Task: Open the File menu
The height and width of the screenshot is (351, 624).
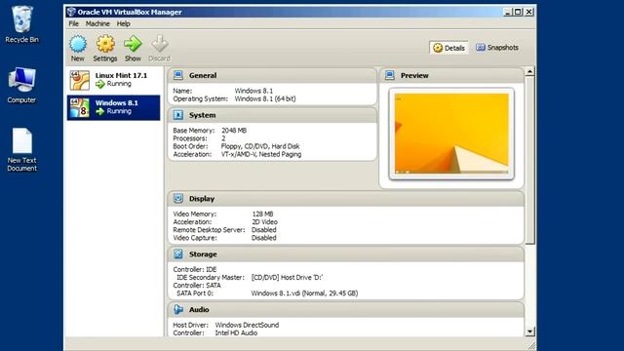Action: point(74,23)
